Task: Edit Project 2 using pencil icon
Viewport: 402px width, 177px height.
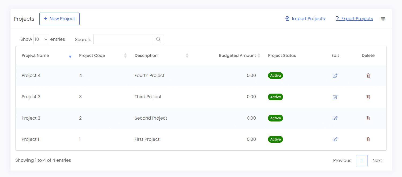Action: [335, 118]
